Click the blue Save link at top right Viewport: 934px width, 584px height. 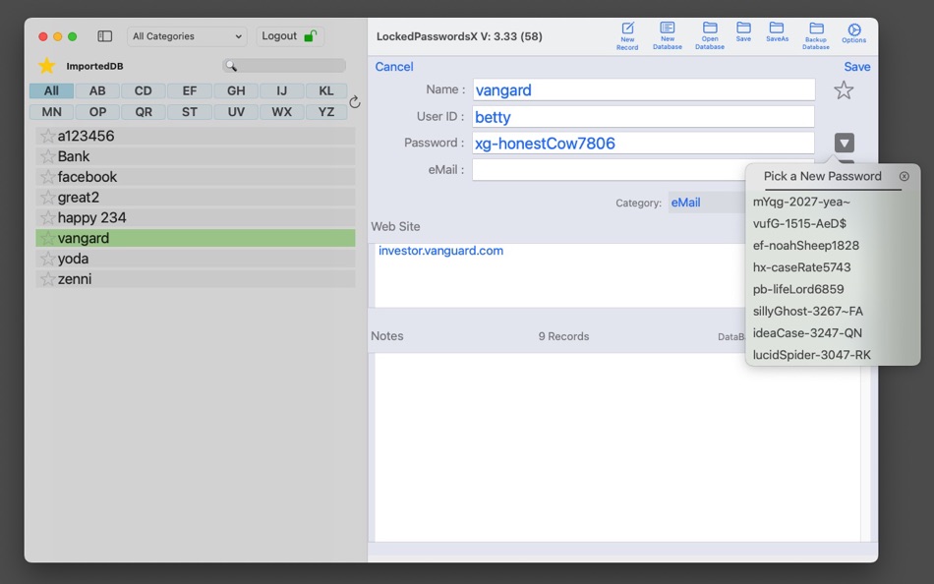(856, 67)
